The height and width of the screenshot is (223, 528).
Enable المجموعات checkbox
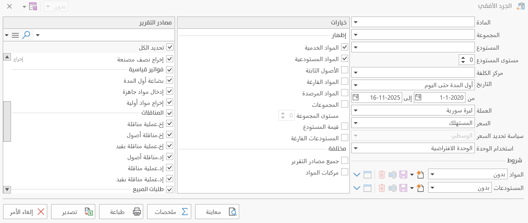[344, 104]
